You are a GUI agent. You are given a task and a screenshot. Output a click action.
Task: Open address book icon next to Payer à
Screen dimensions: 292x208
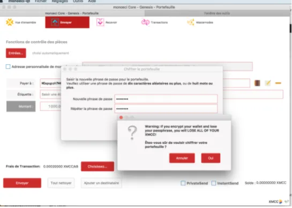[x=257, y=83]
